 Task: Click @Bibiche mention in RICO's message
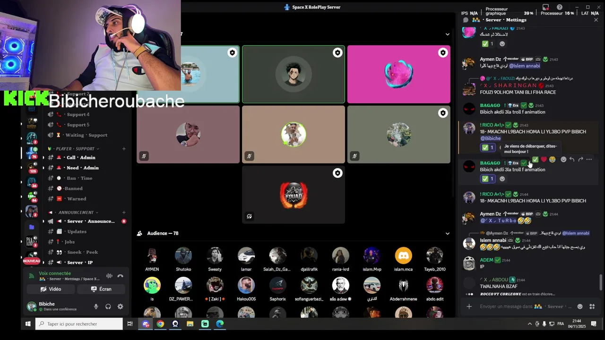491,138
